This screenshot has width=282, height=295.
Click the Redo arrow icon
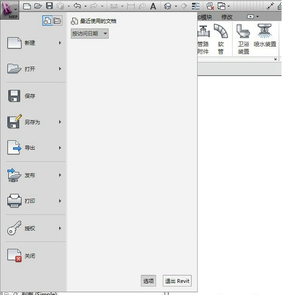[x=94, y=6]
